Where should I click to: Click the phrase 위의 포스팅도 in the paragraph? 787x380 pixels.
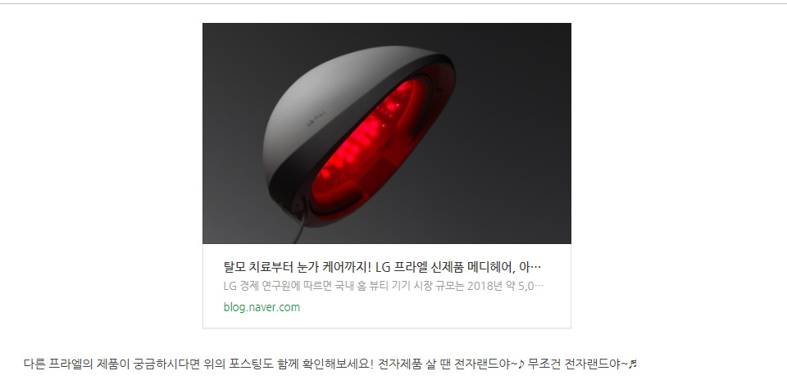coord(238,364)
